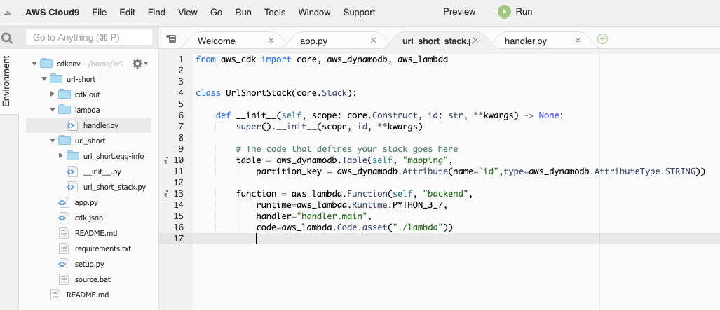Viewport: 720px width, 310px height.
Task: Close the handler.py tab
Action: (x=578, y=41)
